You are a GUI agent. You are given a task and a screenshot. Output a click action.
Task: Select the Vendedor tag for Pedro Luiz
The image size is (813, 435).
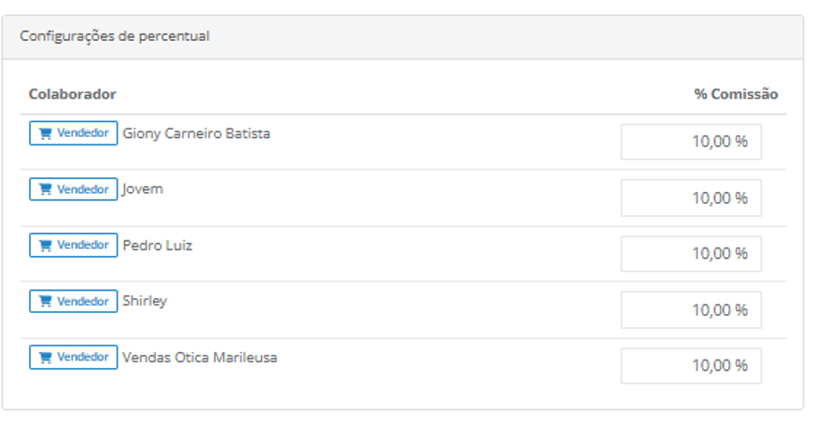pos(74,245)
